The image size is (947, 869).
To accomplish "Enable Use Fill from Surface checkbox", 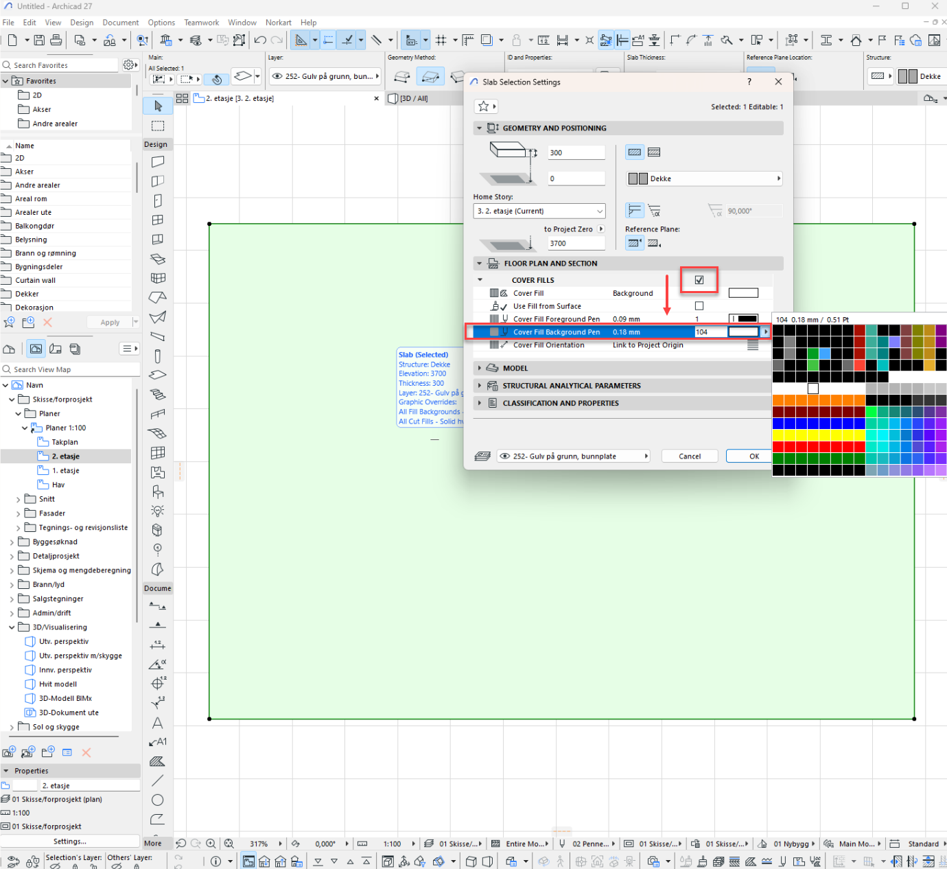I will [x=699, y=306].
